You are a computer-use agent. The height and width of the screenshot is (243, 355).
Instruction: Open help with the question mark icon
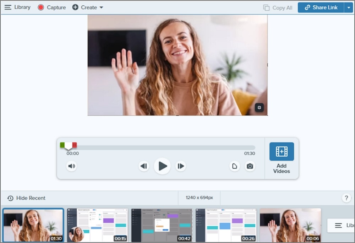coord(346,198)
